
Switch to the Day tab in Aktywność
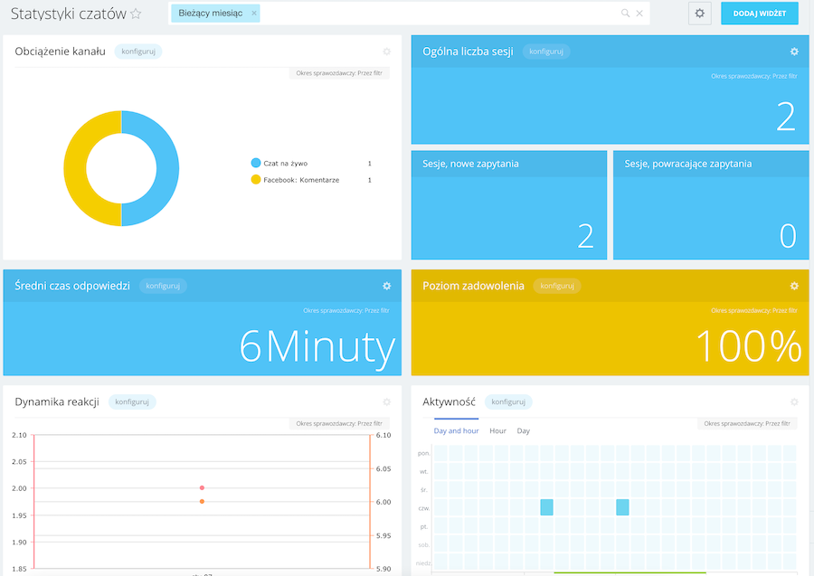point(524,430)
